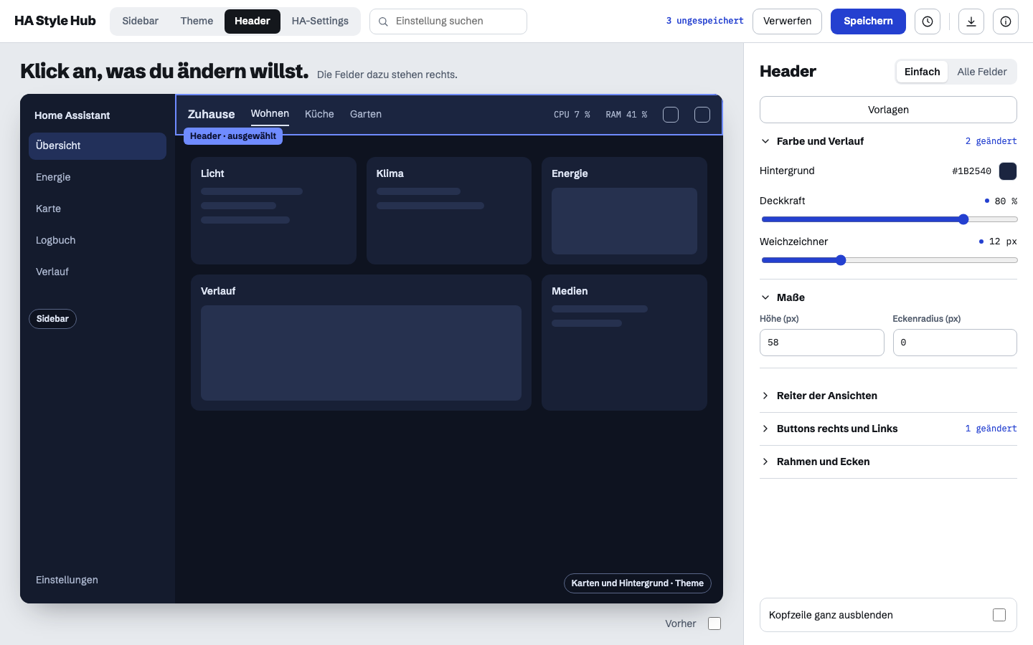Select the Wohnen view tab in preview
Viewport: 1033px width, 645px height.
click(270, 114)
